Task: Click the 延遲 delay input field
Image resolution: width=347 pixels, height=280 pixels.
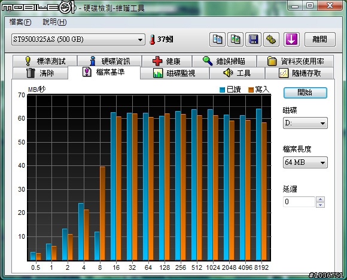Action: (x=299, y=202)
